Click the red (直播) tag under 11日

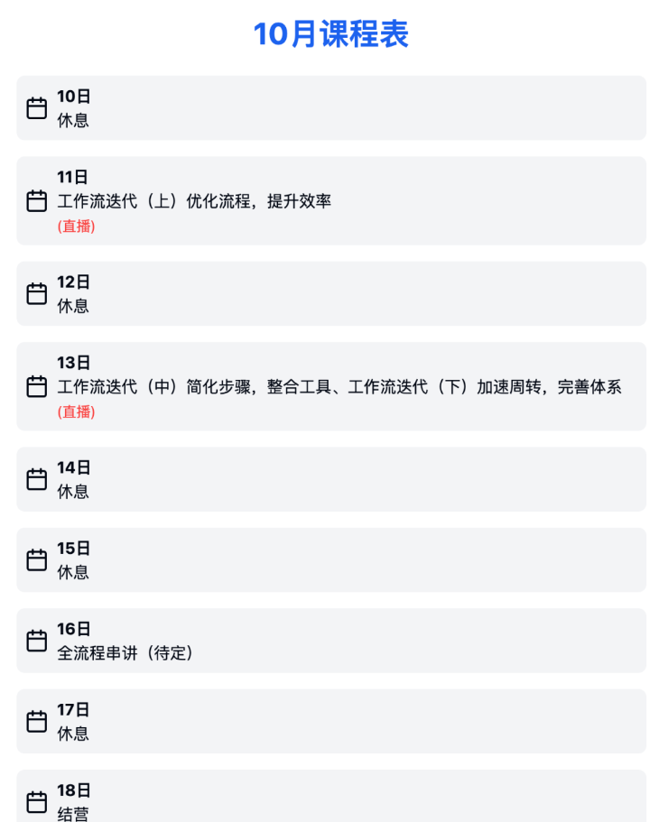pyautogui.click(x=76, y=226)
